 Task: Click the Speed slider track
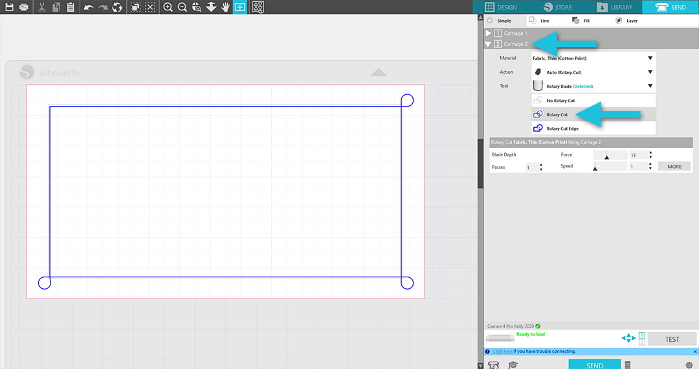pos(610,167)
